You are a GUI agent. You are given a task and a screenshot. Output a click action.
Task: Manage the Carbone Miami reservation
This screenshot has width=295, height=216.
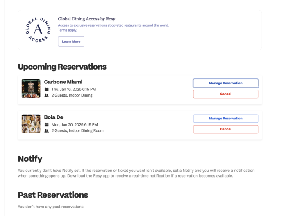tap(226, 83)
